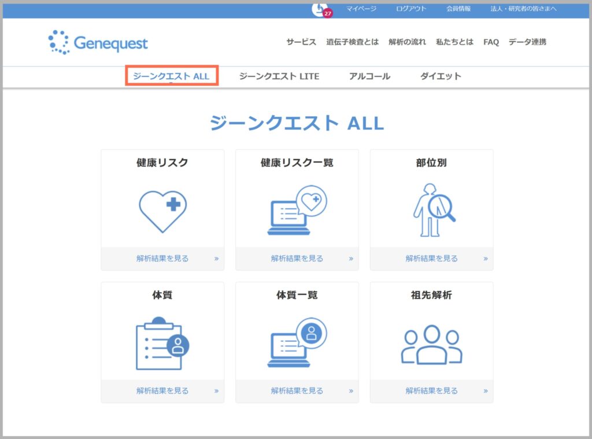This screenshot has width=592, height=439.
Task: Open the サービス menu item
Action: 301,42
